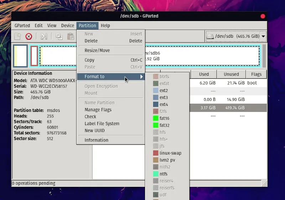Select fat32 in the Format to submenu
The height and width of the screenshot is (200, 285).
coord(164,125)
